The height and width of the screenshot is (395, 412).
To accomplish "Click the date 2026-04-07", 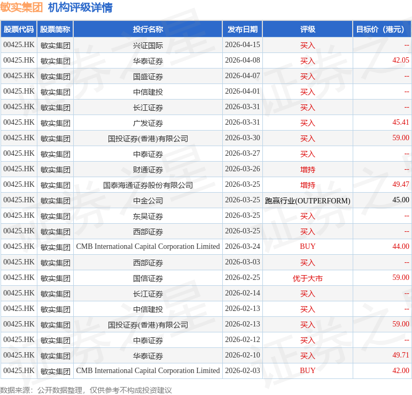I will tap(243, 76).
